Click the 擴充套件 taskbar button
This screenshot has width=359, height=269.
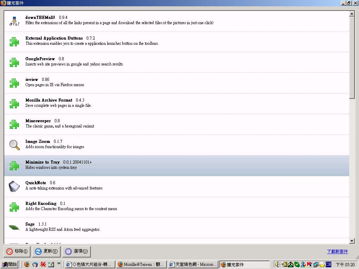(244, 264)
